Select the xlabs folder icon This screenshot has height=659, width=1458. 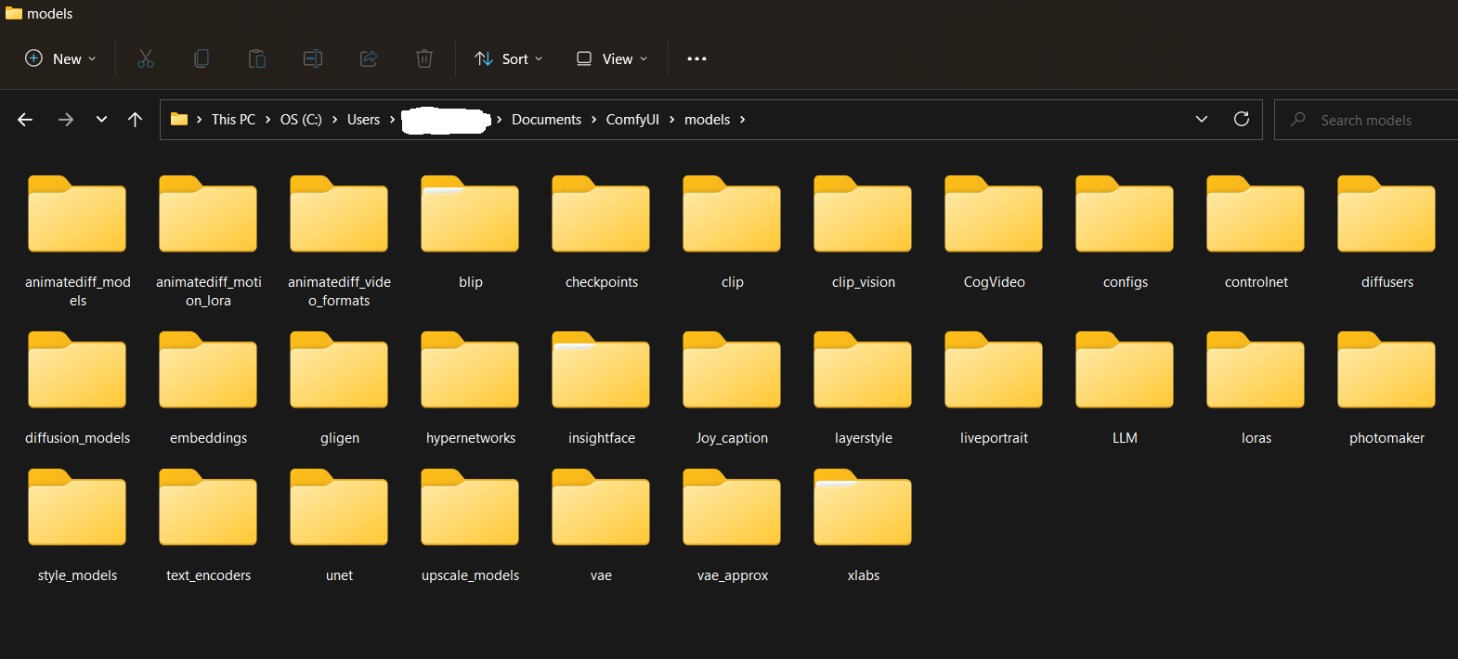pyautogui.click(x=863, y=507)
